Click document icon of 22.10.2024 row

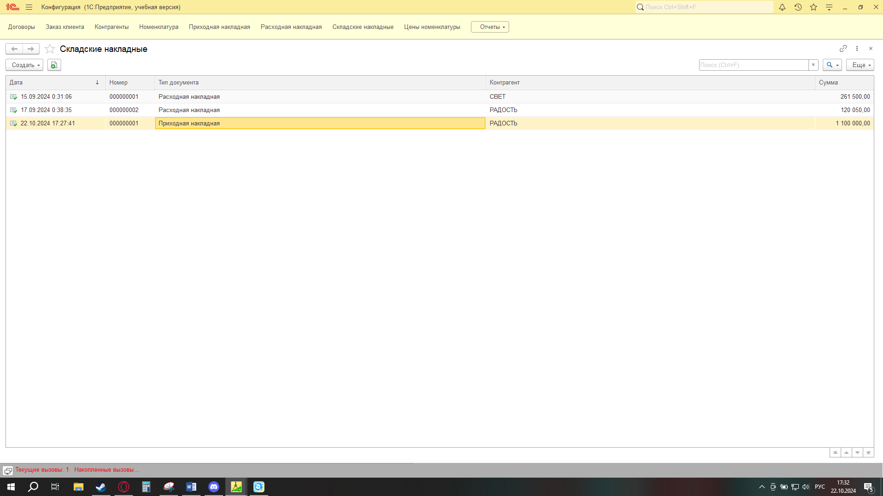point(13,124)
